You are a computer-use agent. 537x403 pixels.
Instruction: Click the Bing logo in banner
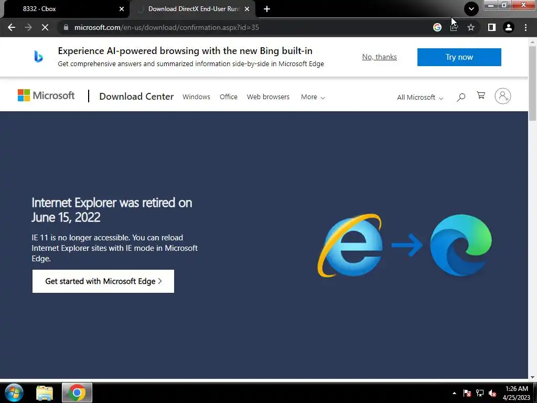coord(38,57)
